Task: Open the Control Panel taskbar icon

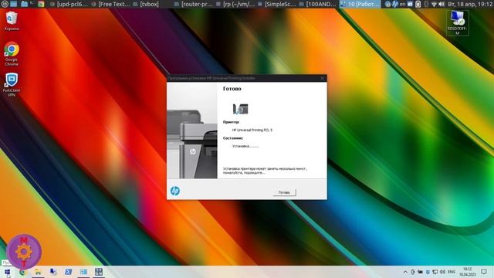Action: click(x=99, y=272)
